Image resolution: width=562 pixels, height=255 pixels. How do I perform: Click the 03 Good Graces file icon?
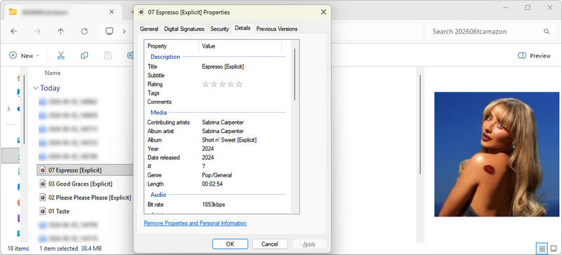click(43, 184)
